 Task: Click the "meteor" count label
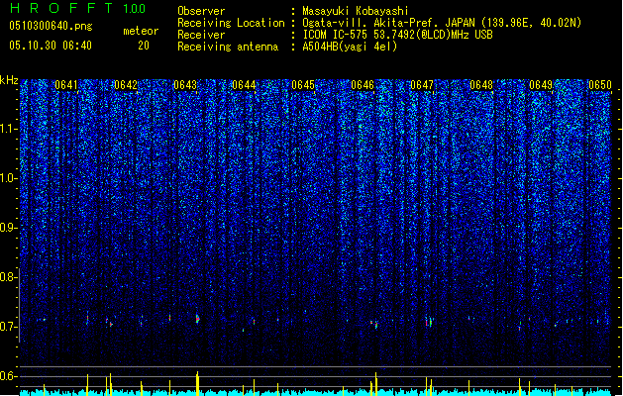(x=141, y=31)
